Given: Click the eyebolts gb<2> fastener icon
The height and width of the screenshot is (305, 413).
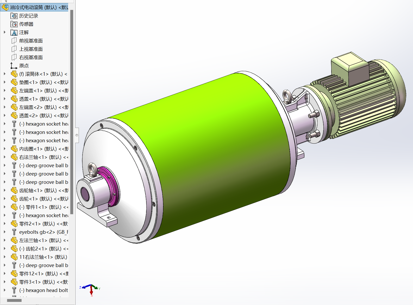Looking at the screenshot, I should [x=14, y=232].
